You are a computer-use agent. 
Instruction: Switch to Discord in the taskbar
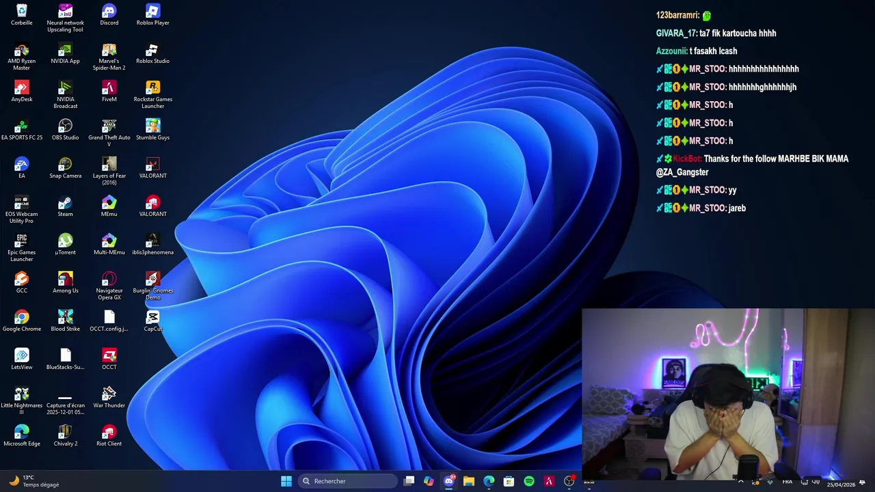tap(449, 481)
